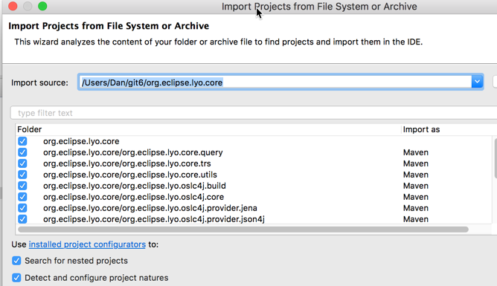
Task: Uncheck the oslc4j.build project checkbox
Action: (22, 186)
